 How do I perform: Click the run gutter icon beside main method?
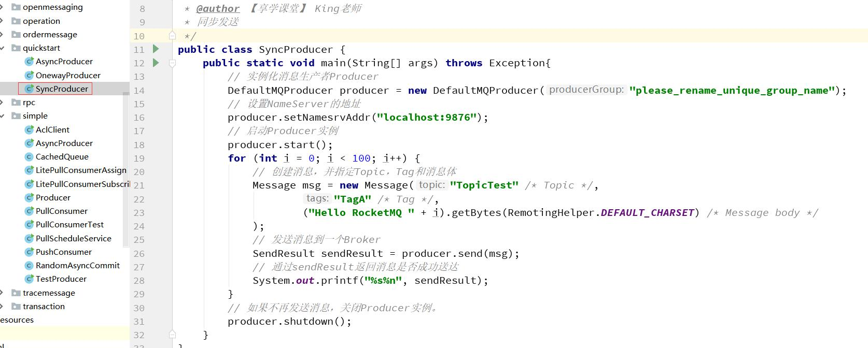(156, 63)
